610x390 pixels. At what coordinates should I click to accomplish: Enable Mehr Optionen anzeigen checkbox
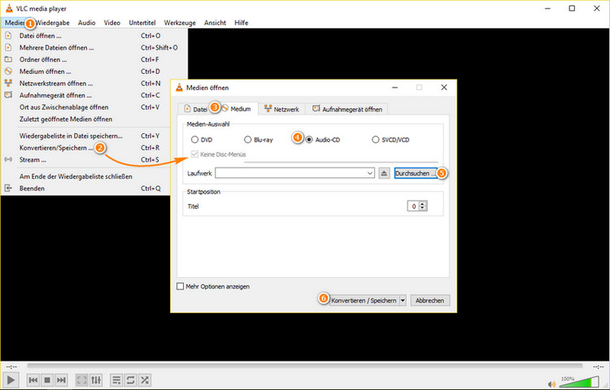(x=181, y=286)
